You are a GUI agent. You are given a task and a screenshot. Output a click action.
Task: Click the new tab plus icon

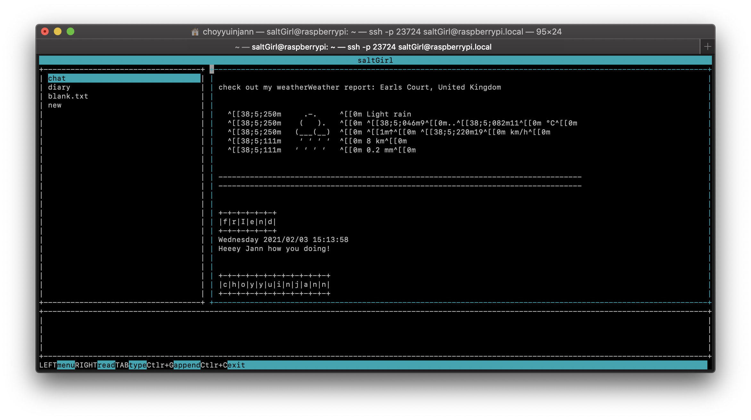coord(707,47)
